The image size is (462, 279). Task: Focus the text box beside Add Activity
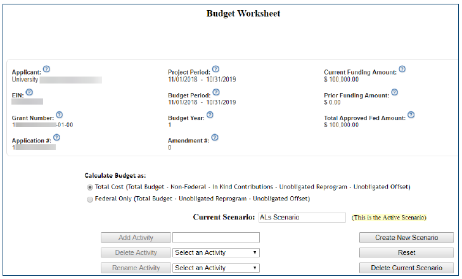pyautogui.click(x=216, y=238)
